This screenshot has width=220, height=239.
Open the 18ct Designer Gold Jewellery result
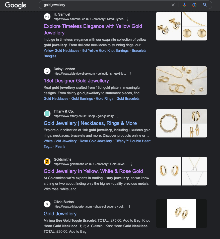[x=76, y=81]
